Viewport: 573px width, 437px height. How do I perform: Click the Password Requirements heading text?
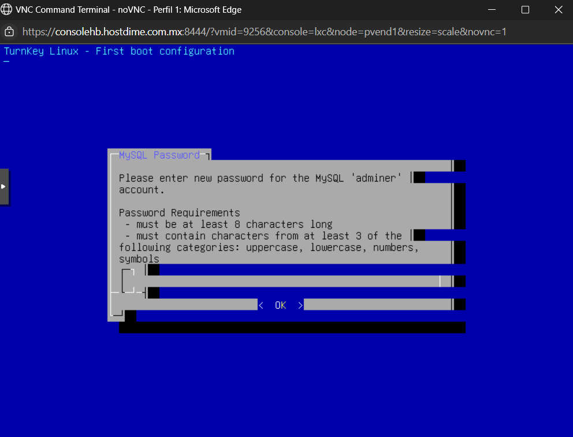tap(179, 213)
